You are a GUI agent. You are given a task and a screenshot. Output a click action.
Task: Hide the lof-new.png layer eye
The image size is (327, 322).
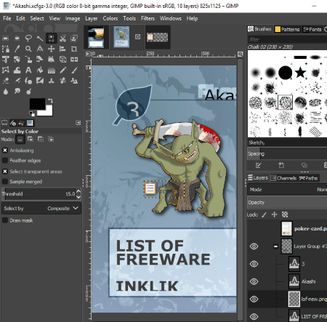pos(254,299)
